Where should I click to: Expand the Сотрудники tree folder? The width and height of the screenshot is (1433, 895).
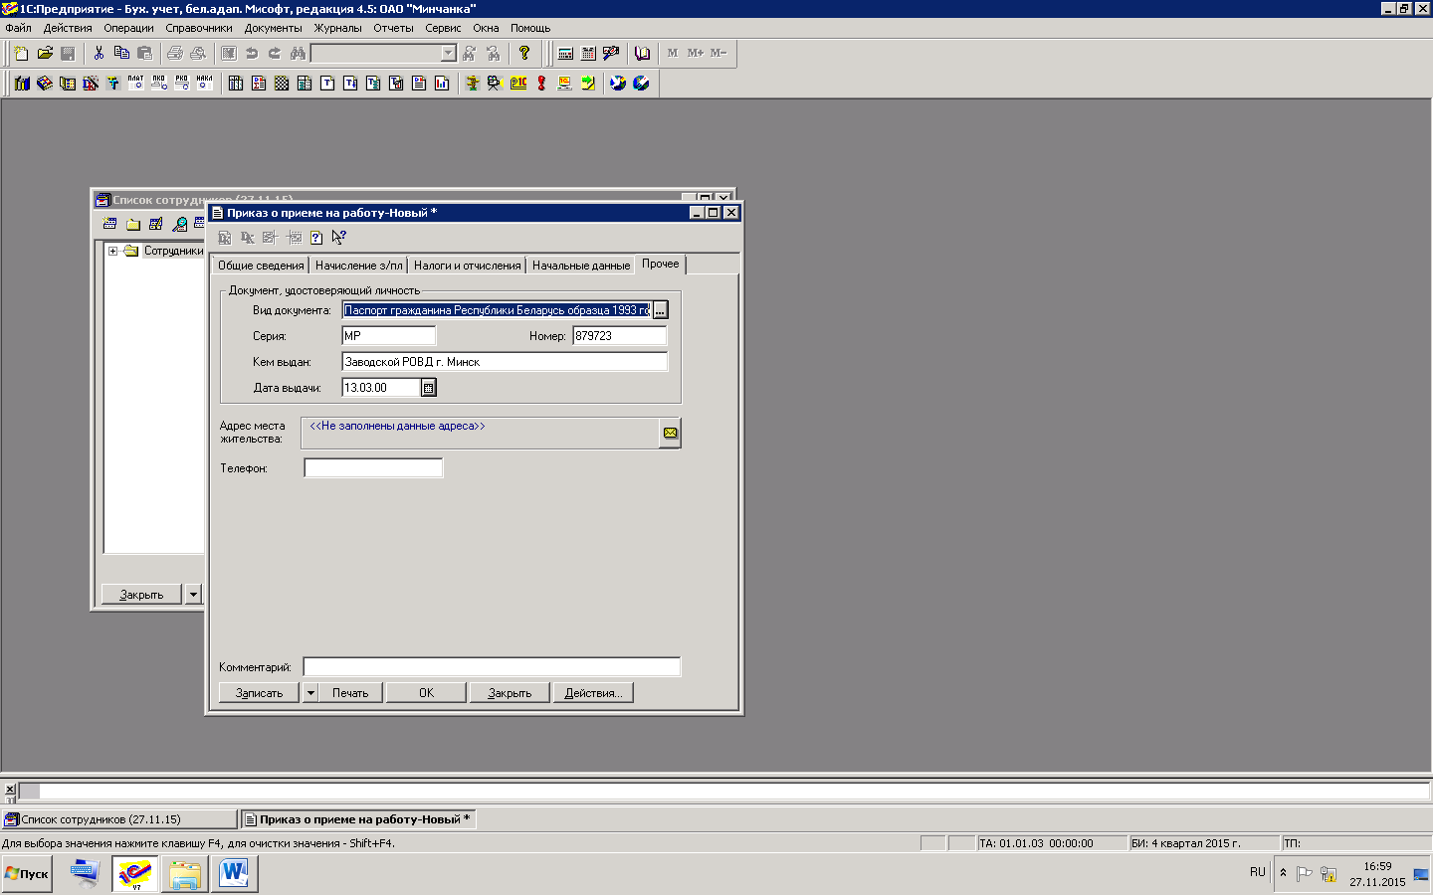[x=113, y=251]
